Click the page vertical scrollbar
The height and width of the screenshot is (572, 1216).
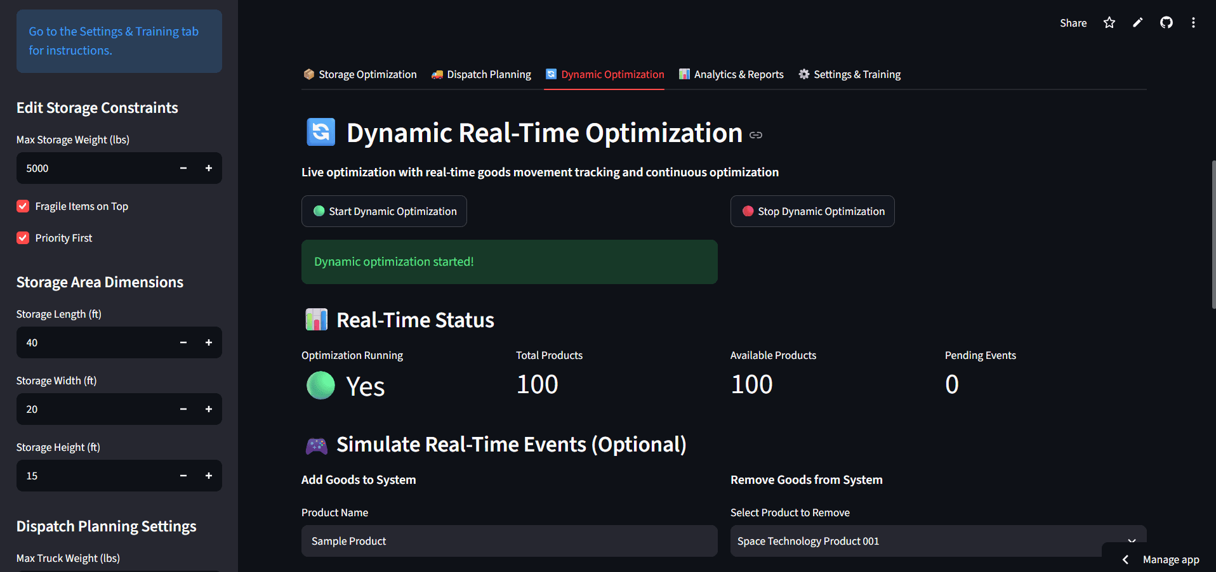(x=1213, y=235)
